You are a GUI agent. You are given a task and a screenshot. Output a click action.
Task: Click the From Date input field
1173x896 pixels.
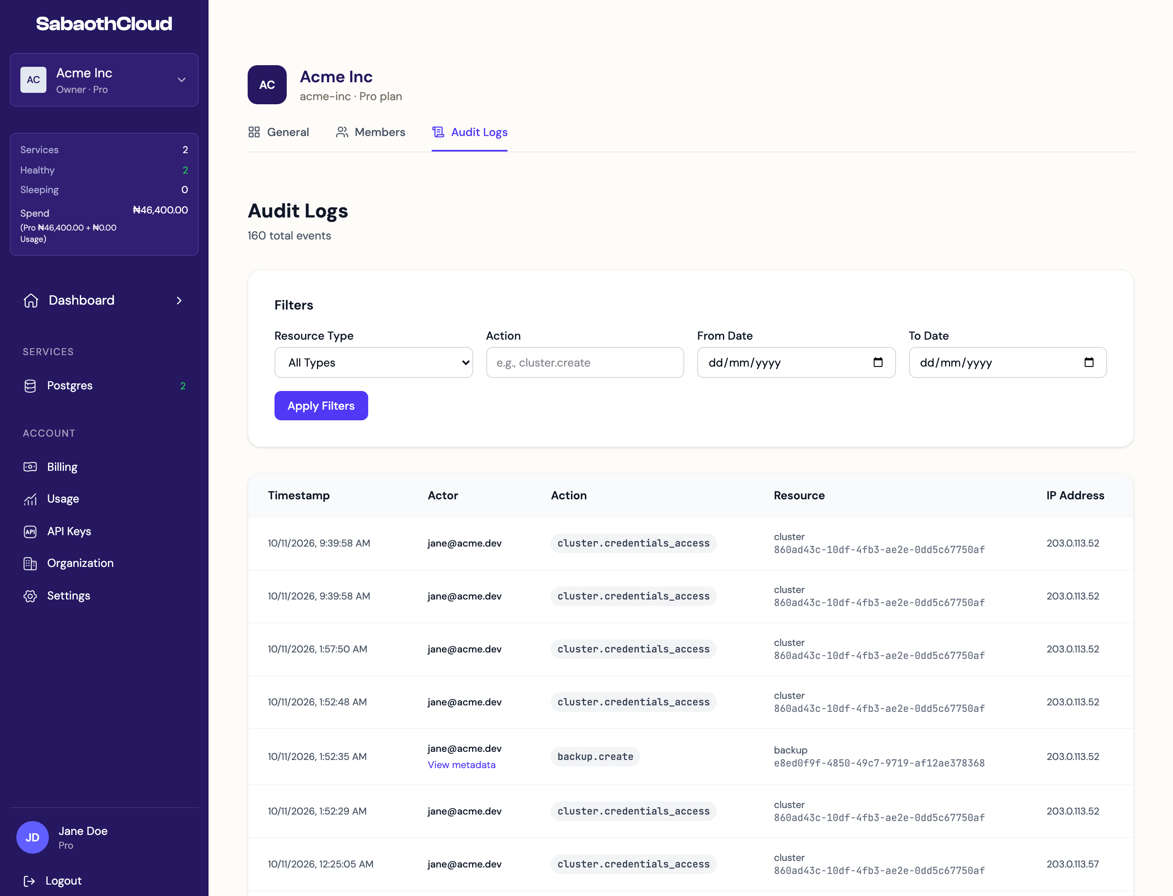(x=796, y=362)
